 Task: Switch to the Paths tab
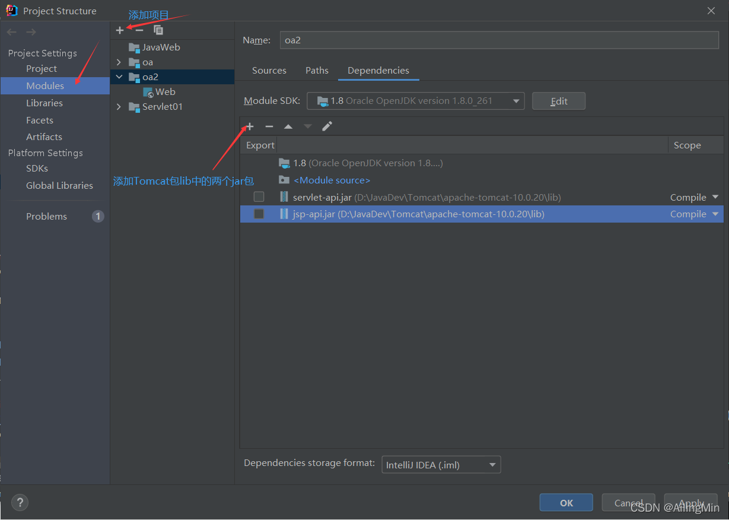[x=317, y=71]
